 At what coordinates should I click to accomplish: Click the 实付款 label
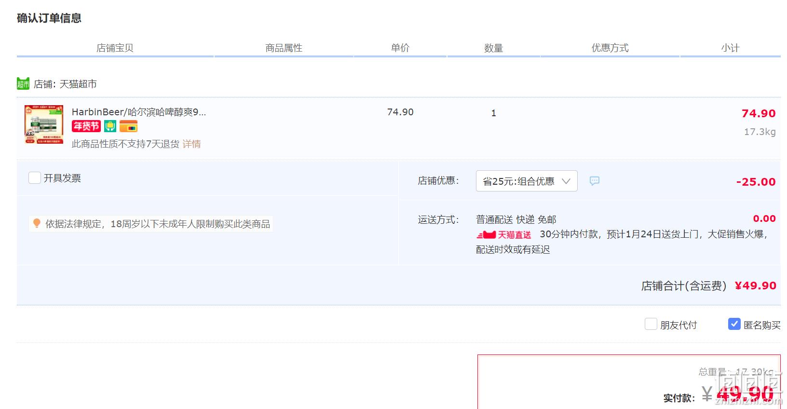point(679,398)
